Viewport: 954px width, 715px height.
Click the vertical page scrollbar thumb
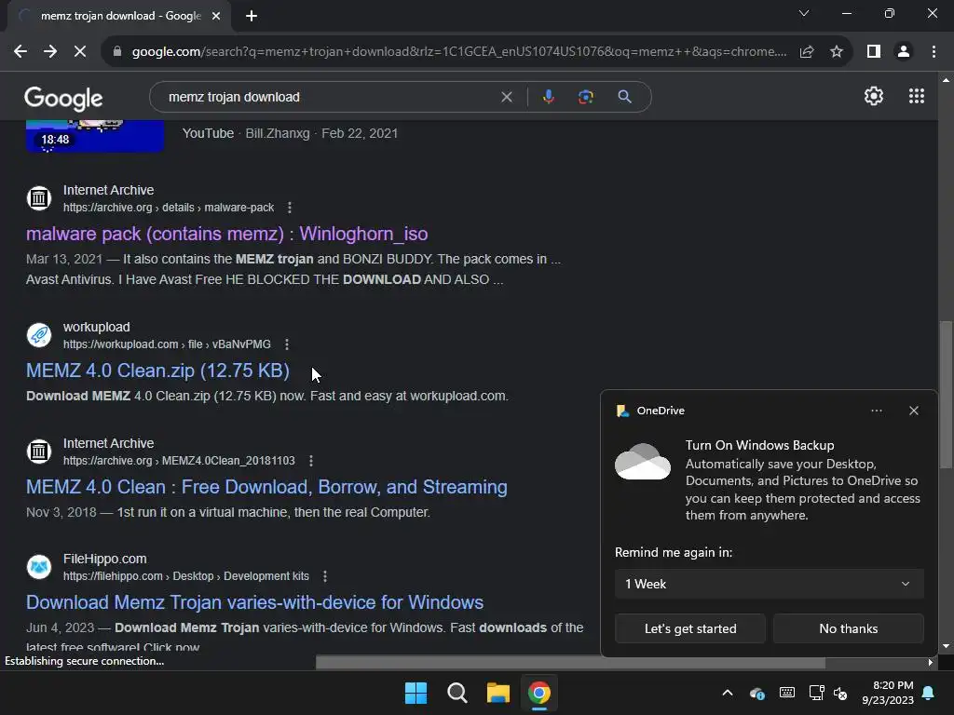[x=945, y=394]
